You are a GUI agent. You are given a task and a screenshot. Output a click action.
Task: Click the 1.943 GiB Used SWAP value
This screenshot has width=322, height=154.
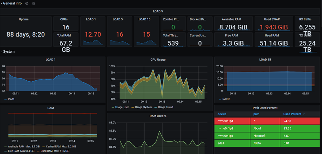(274, 27)
